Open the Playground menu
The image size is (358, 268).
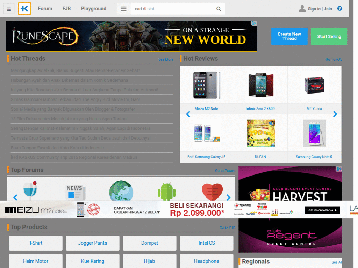coord(94,9)
